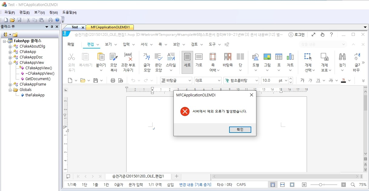Click the help question mark in Hangul title bar
The height and width of the screenshot is (191, 369).
point(331,35)
